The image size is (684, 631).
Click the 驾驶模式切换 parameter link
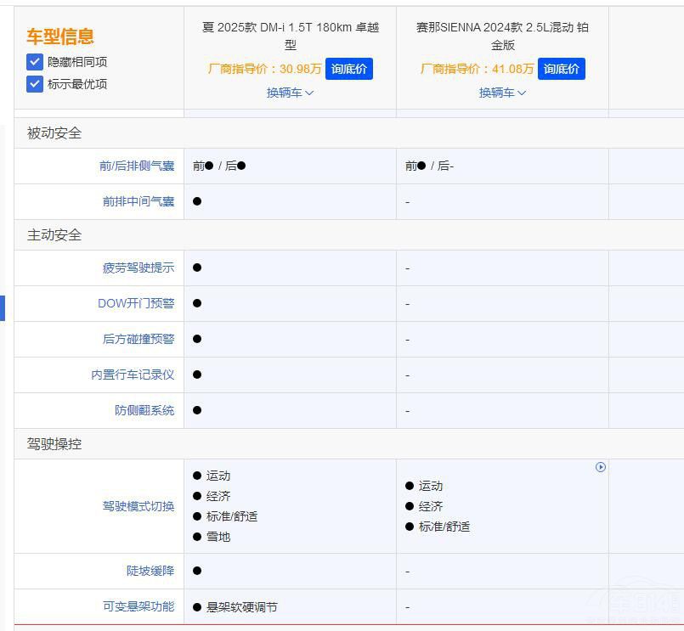(x=138, y=506)
